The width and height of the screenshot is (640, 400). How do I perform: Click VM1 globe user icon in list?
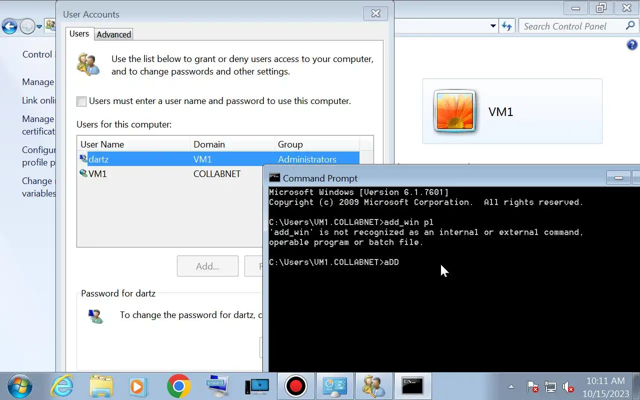[x=83, y=173]
